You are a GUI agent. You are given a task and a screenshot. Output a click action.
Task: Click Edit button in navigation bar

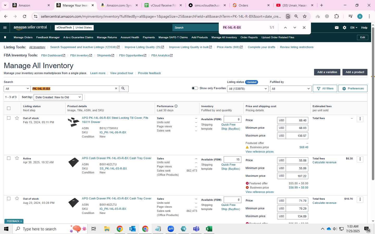(x=362, y=37)
